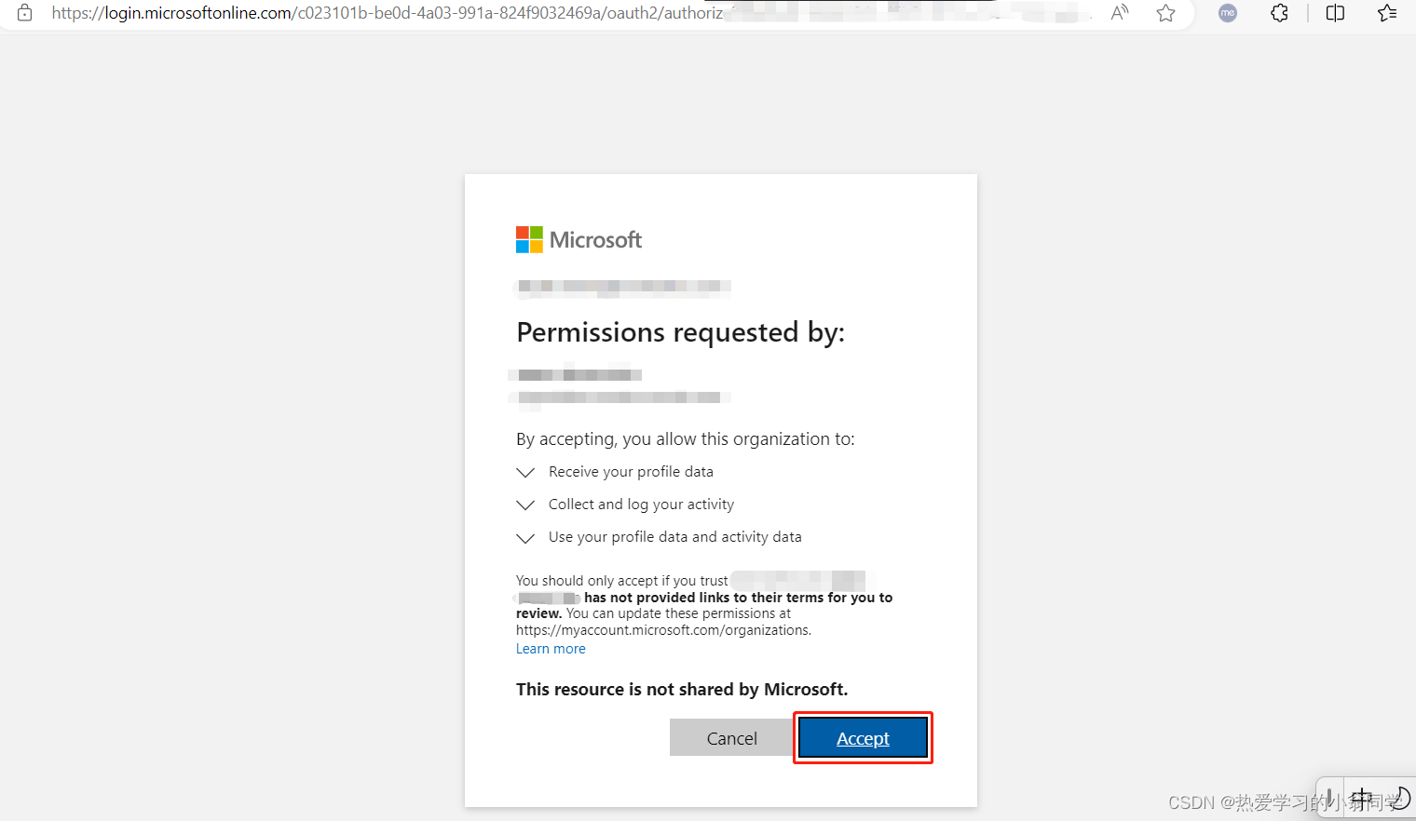
Task: Click the site lock icon in address bar
Action: click(x=25, y=13)
